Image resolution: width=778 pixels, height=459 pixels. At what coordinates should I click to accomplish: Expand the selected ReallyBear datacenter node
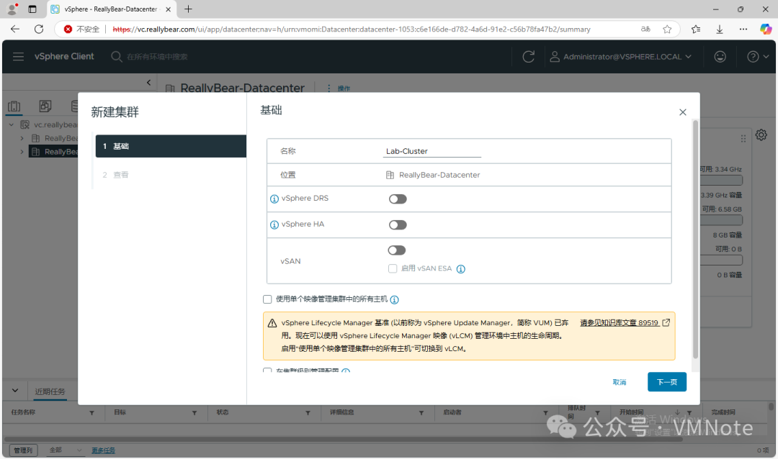click(22, 152)
